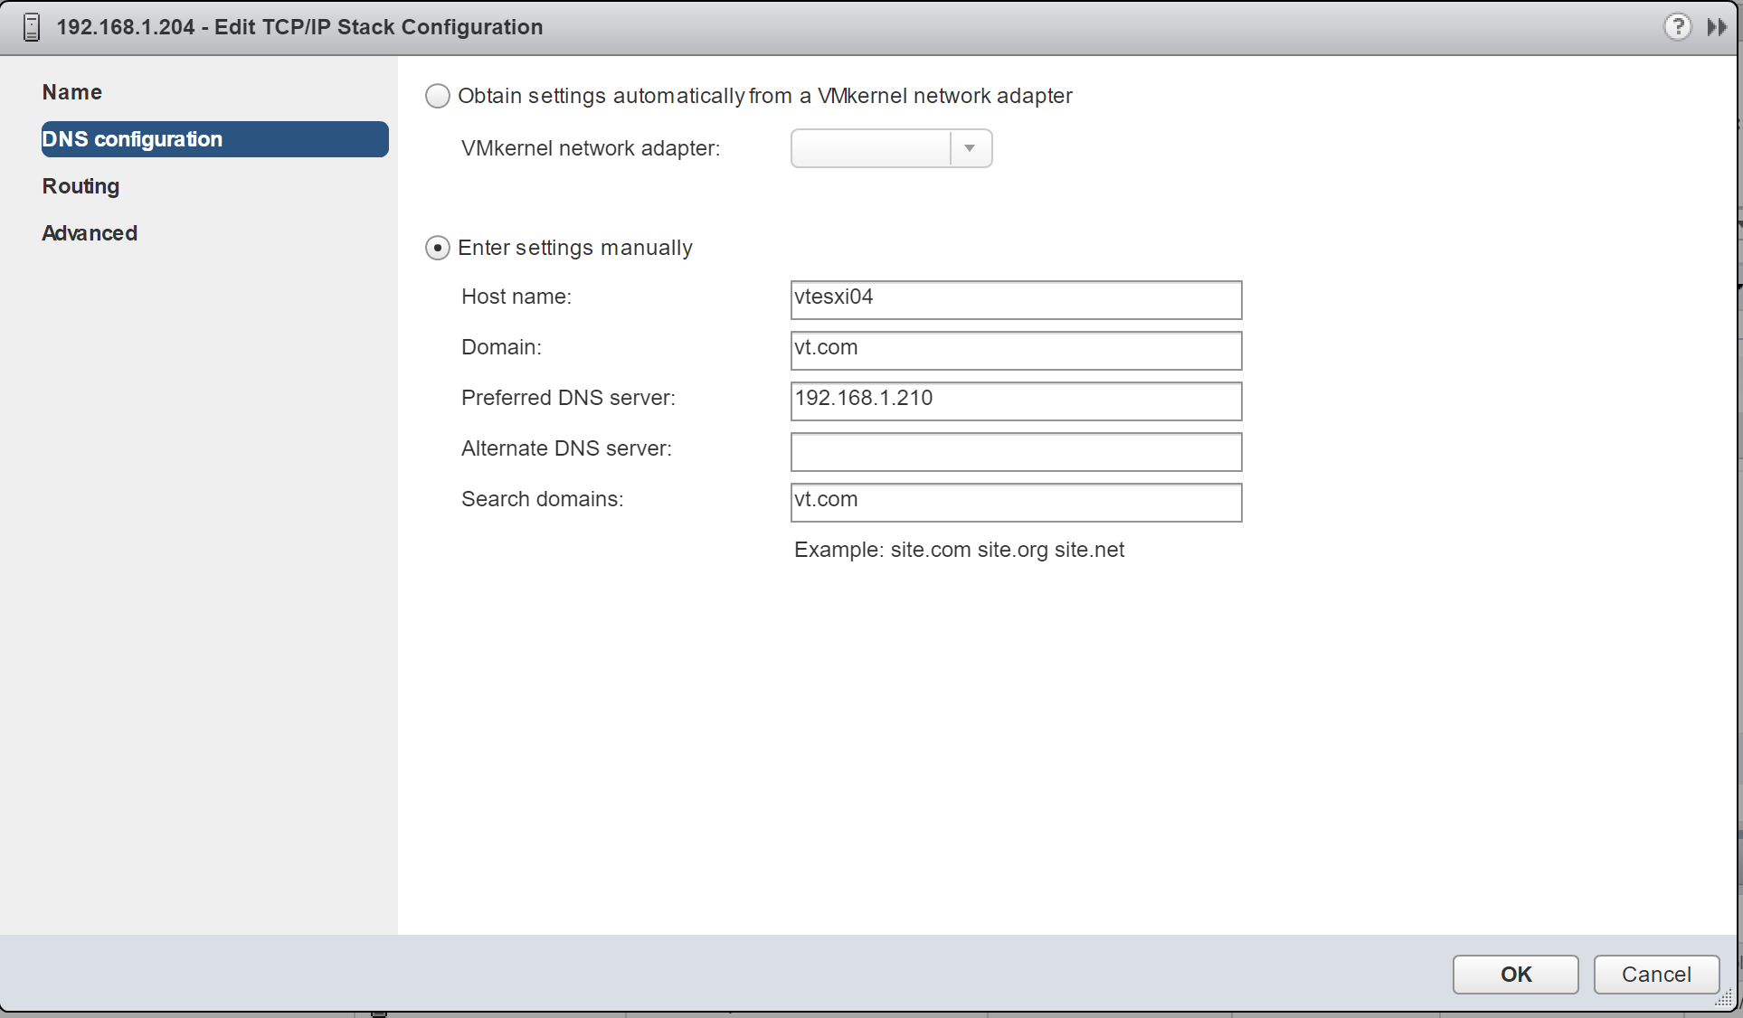Click the help question mark icon
This screenshot has width=1743, height=1018.
pyautogui.click(x=1677, y=27)
